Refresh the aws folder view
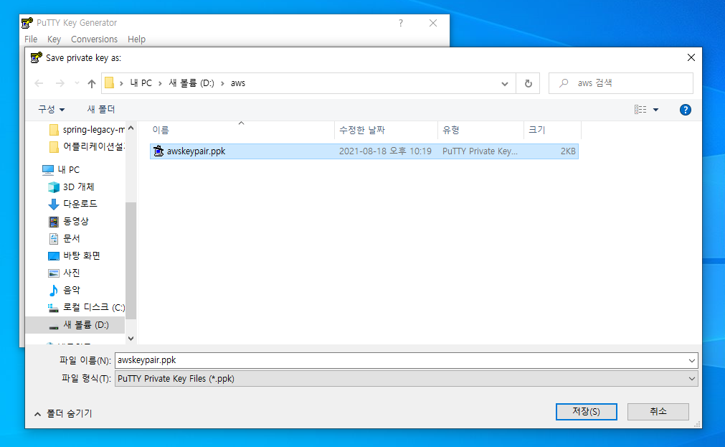Image resolution: width=725 pixels, height=447 pixels. coord(528,83)
